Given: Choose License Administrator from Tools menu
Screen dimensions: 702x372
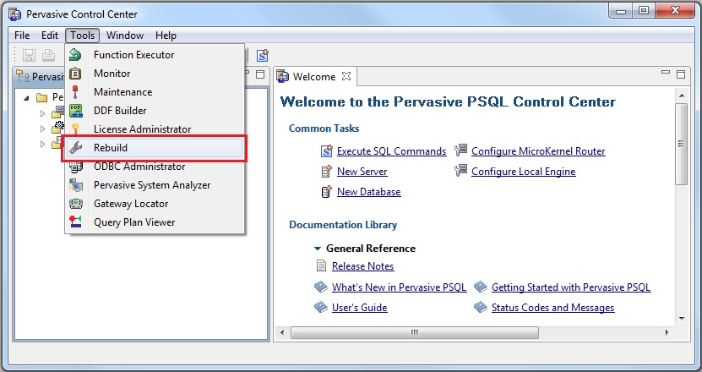Looking at the screenshot, I should coord(142,129).
